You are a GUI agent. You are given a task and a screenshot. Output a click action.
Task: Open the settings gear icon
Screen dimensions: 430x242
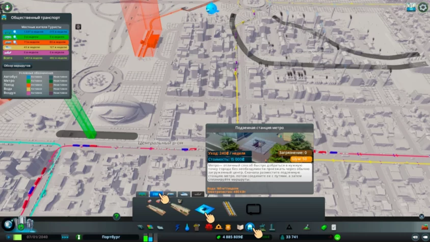(x=422, y=8)
